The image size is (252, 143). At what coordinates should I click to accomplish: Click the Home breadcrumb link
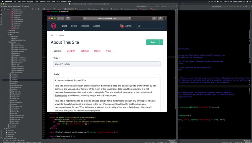click(x=61, y=35)
